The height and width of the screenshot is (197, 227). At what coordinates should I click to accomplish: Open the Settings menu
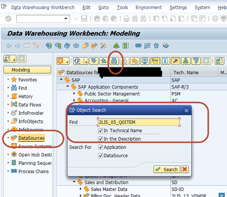click(x=178, y=8)
